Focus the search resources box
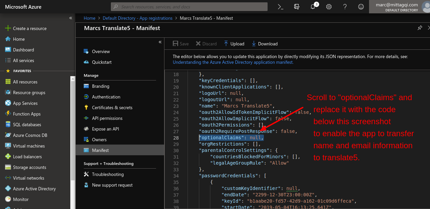Screen dimensions: 430x209 pyautogui.click(x=189, y=7)
